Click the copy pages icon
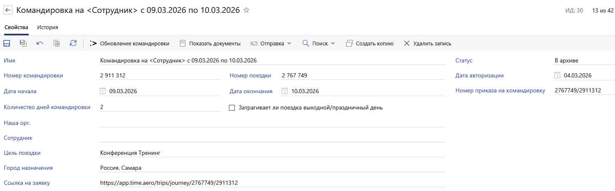 (x=57, y=43)
